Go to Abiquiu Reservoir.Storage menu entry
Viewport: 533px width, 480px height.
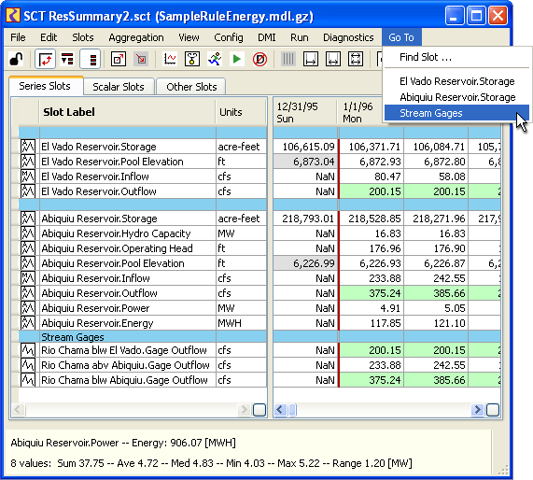click(x=457, y=97)
